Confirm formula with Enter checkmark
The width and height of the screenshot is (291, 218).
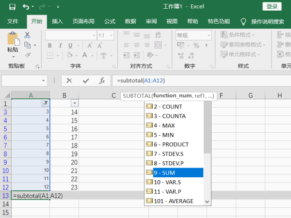coord(86,81)
